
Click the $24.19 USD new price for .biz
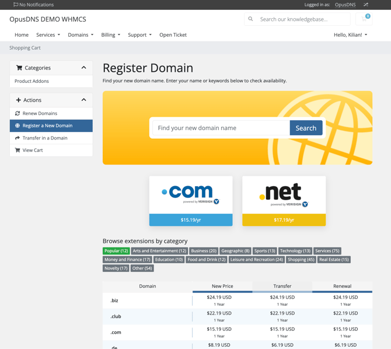coord(219,297)
